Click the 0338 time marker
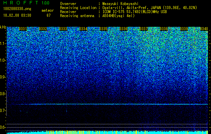211x134 pixels. tap(164, 29)
